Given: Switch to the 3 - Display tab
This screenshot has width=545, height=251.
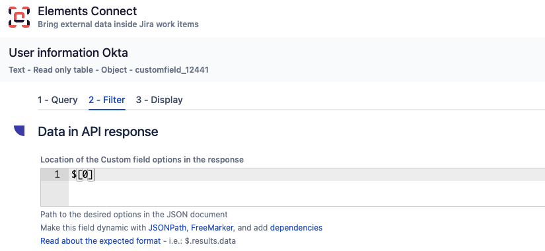Looking at the screenshot, I should click(x=159, y=100).
